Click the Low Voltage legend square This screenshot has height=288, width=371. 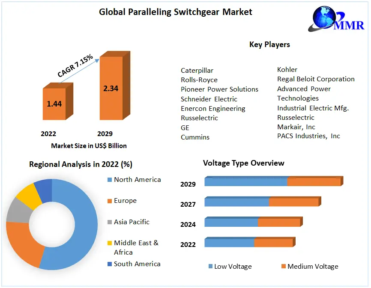pos(210,267)
